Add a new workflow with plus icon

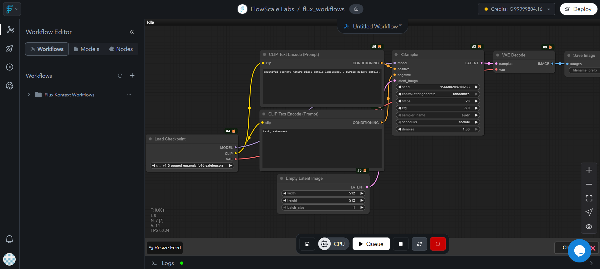pyautogui.click(x=132, y=76)
